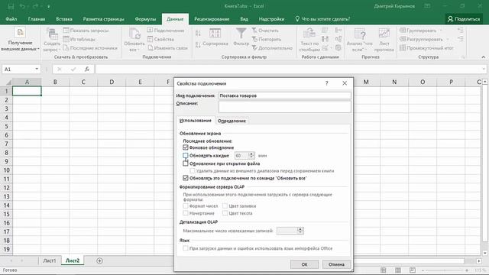Click the dialog help question mark
489x275 pixels.
326,83
